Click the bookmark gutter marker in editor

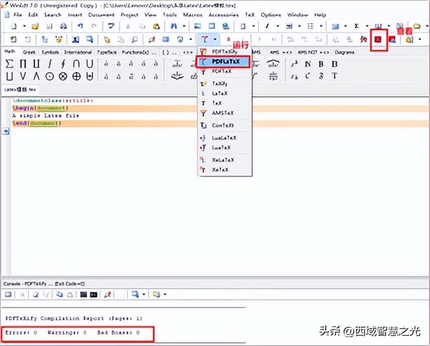(7, 131)
